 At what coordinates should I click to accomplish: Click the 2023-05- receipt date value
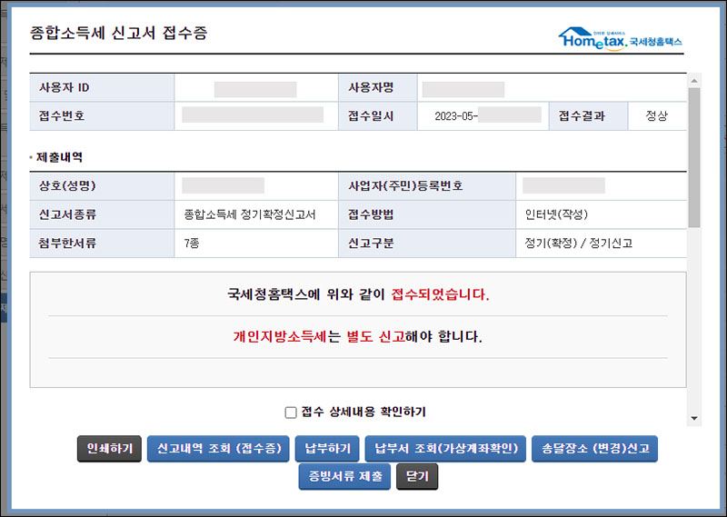coord(456,116)
